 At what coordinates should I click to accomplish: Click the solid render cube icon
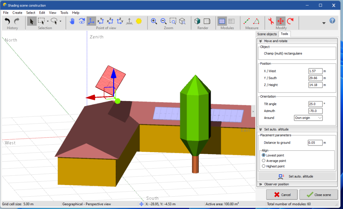click(x=197, y=21)
